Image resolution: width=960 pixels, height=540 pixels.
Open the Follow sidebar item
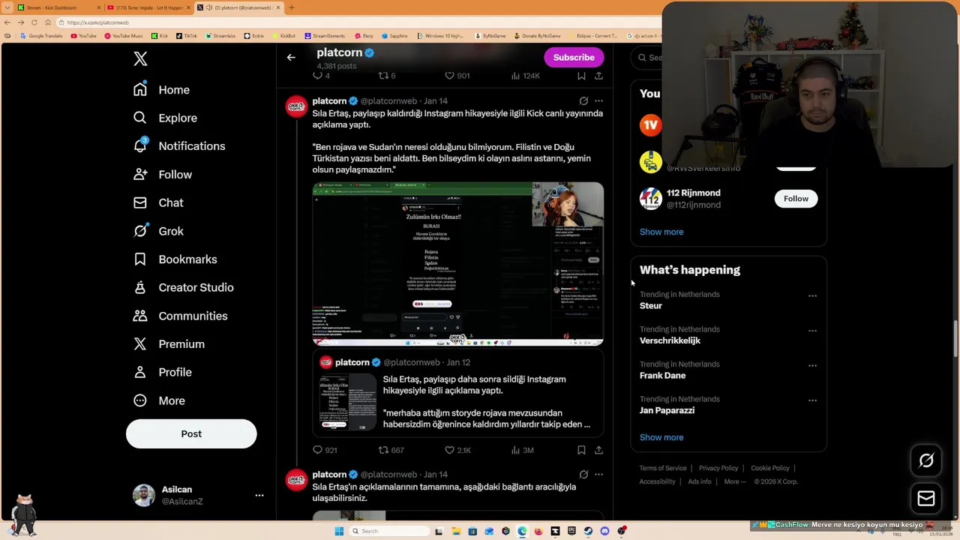[x=162, y=175]
